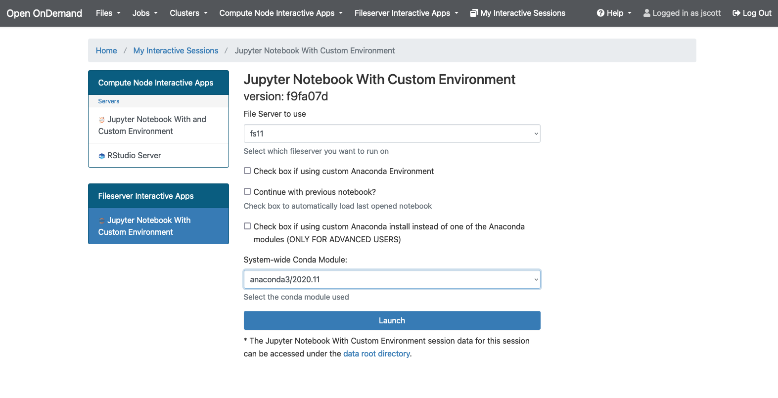
Task: Click the version: f9fa07d text
Action: 286,96
